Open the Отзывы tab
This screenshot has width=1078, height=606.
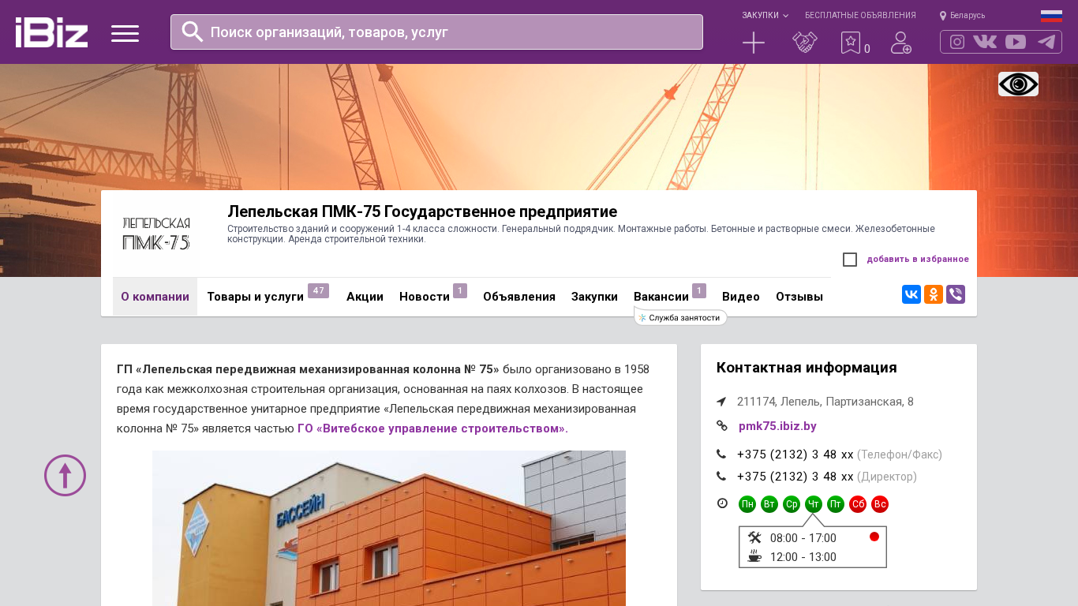click(799, 297)
